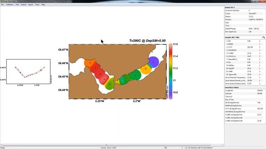Screen dimensions: 266x149
Task: Click the sample search input field
Action: 244,37
